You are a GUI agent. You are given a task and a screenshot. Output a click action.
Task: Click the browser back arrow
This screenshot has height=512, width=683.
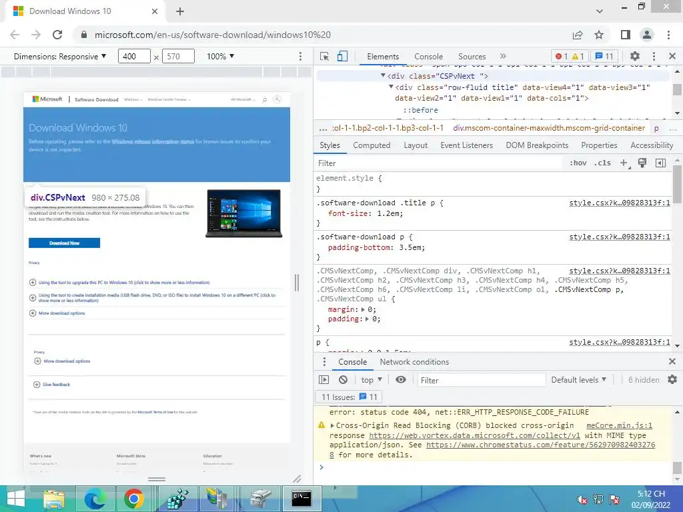click(x=15, y=35)
